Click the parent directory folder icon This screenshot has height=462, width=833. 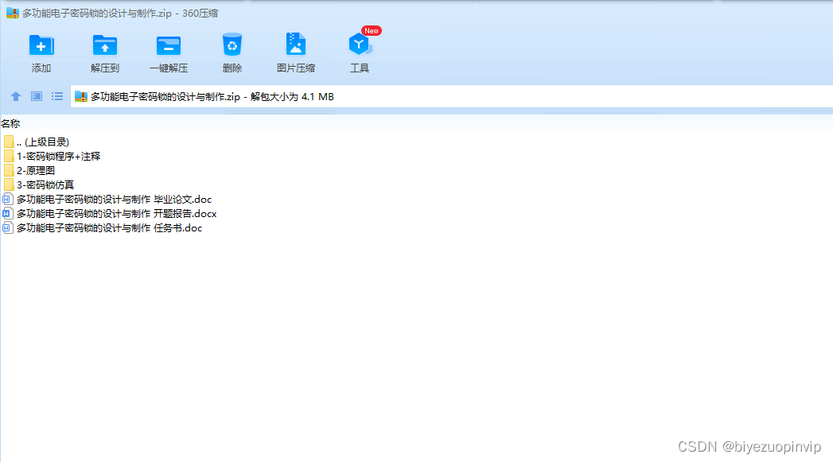point(9,142)
